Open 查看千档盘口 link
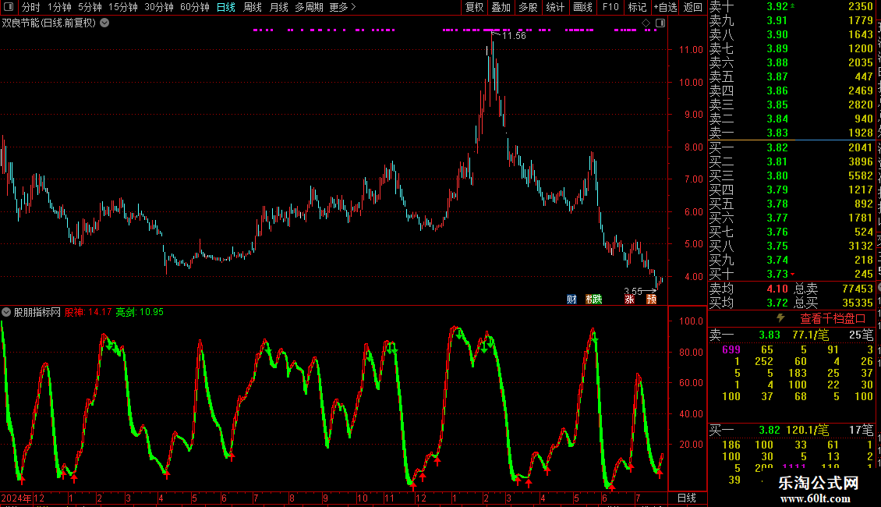881x507 pixels. [833, 319]
